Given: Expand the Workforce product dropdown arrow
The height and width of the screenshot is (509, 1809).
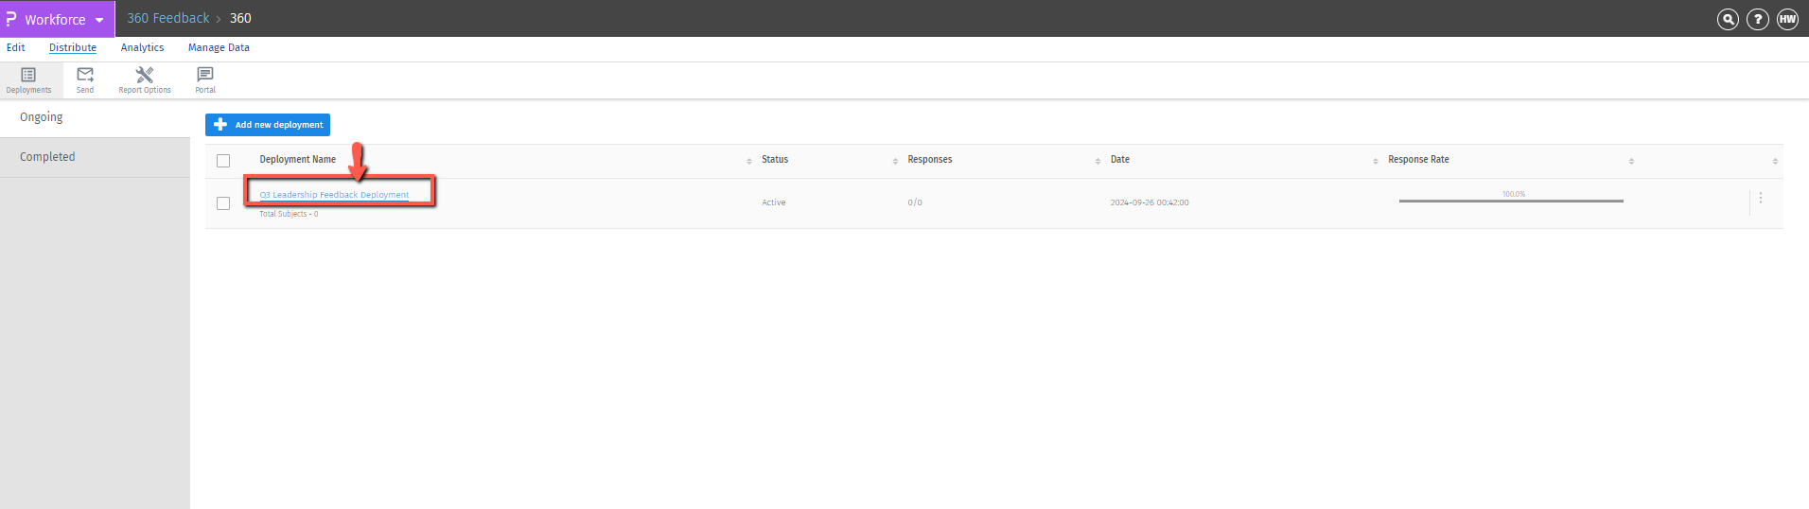Looking at the screenshot, I should 99,20.
